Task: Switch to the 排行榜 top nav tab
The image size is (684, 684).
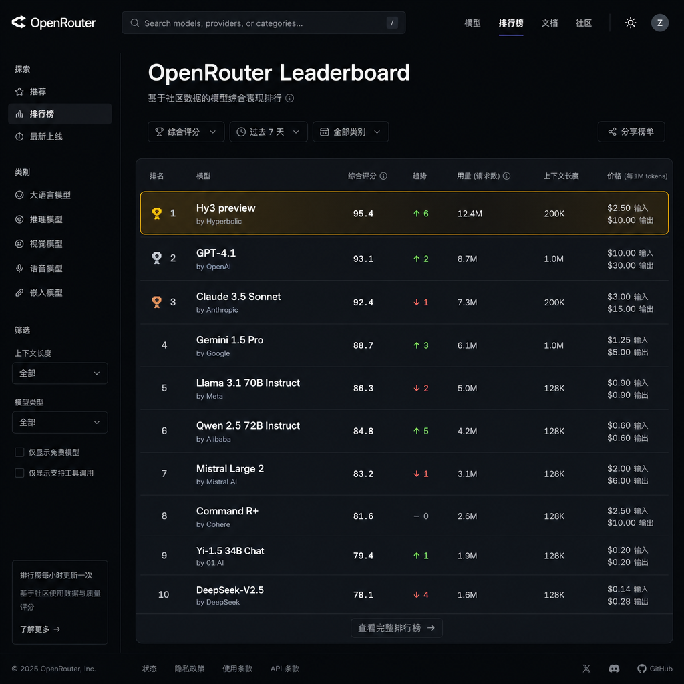Action: click(x=511, y=23)
